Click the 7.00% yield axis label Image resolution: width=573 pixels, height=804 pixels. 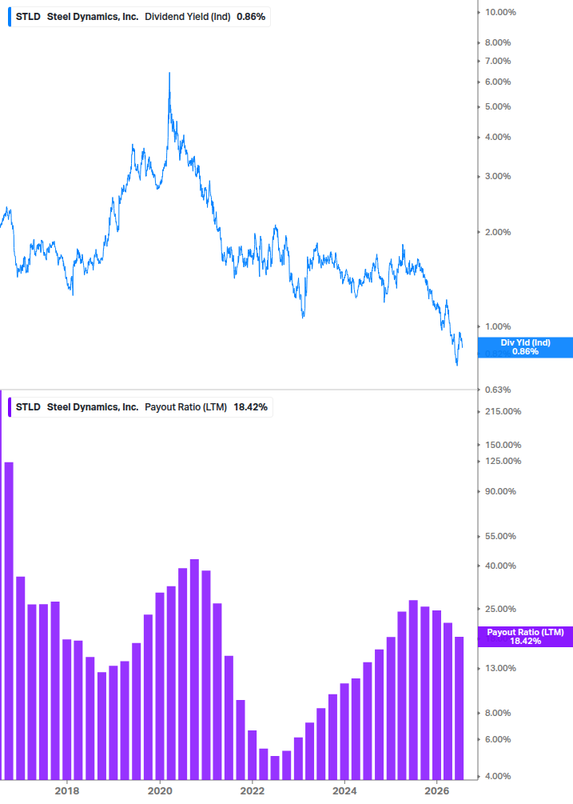(498, 61)
